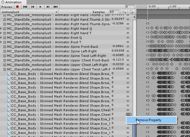Select the Animation tab
The image size is (190, 137).
click(x=13, y=2)
